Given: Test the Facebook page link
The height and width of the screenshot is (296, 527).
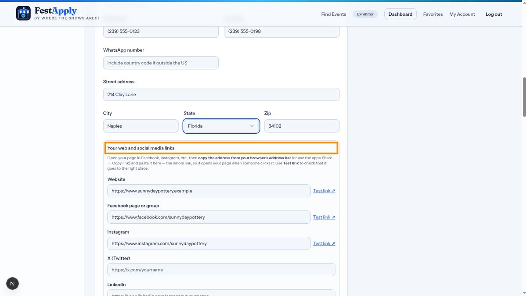Looking at the screenshot, I should [324, 217].
